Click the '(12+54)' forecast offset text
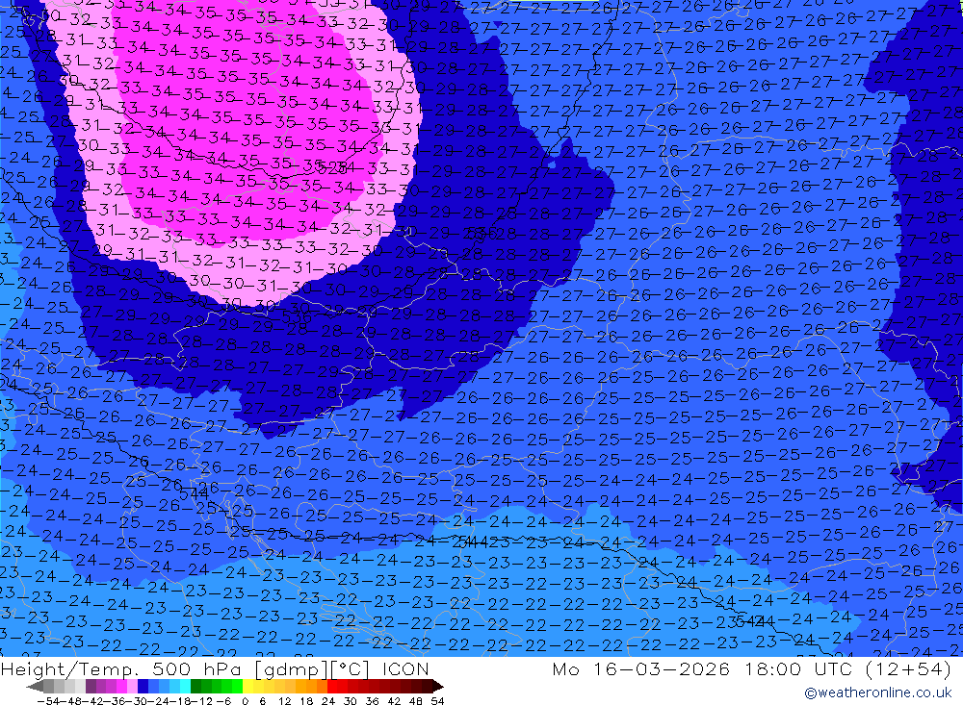 [908, 668]
